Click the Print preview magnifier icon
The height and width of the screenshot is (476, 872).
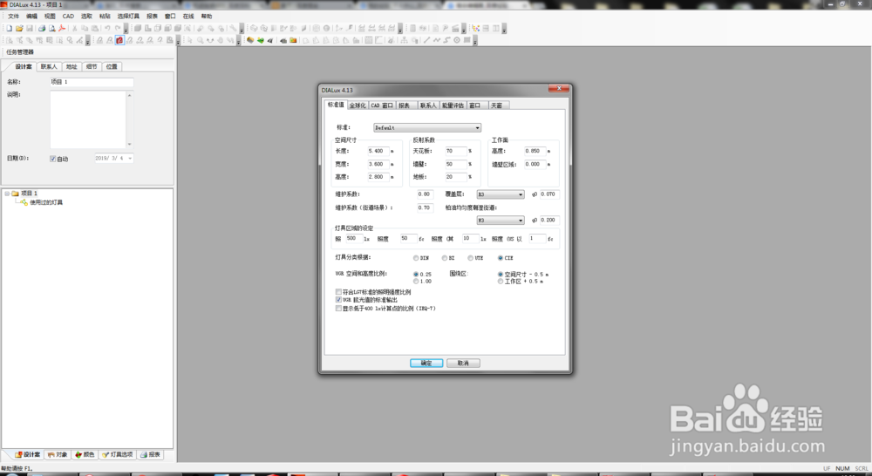click(52, 29)
